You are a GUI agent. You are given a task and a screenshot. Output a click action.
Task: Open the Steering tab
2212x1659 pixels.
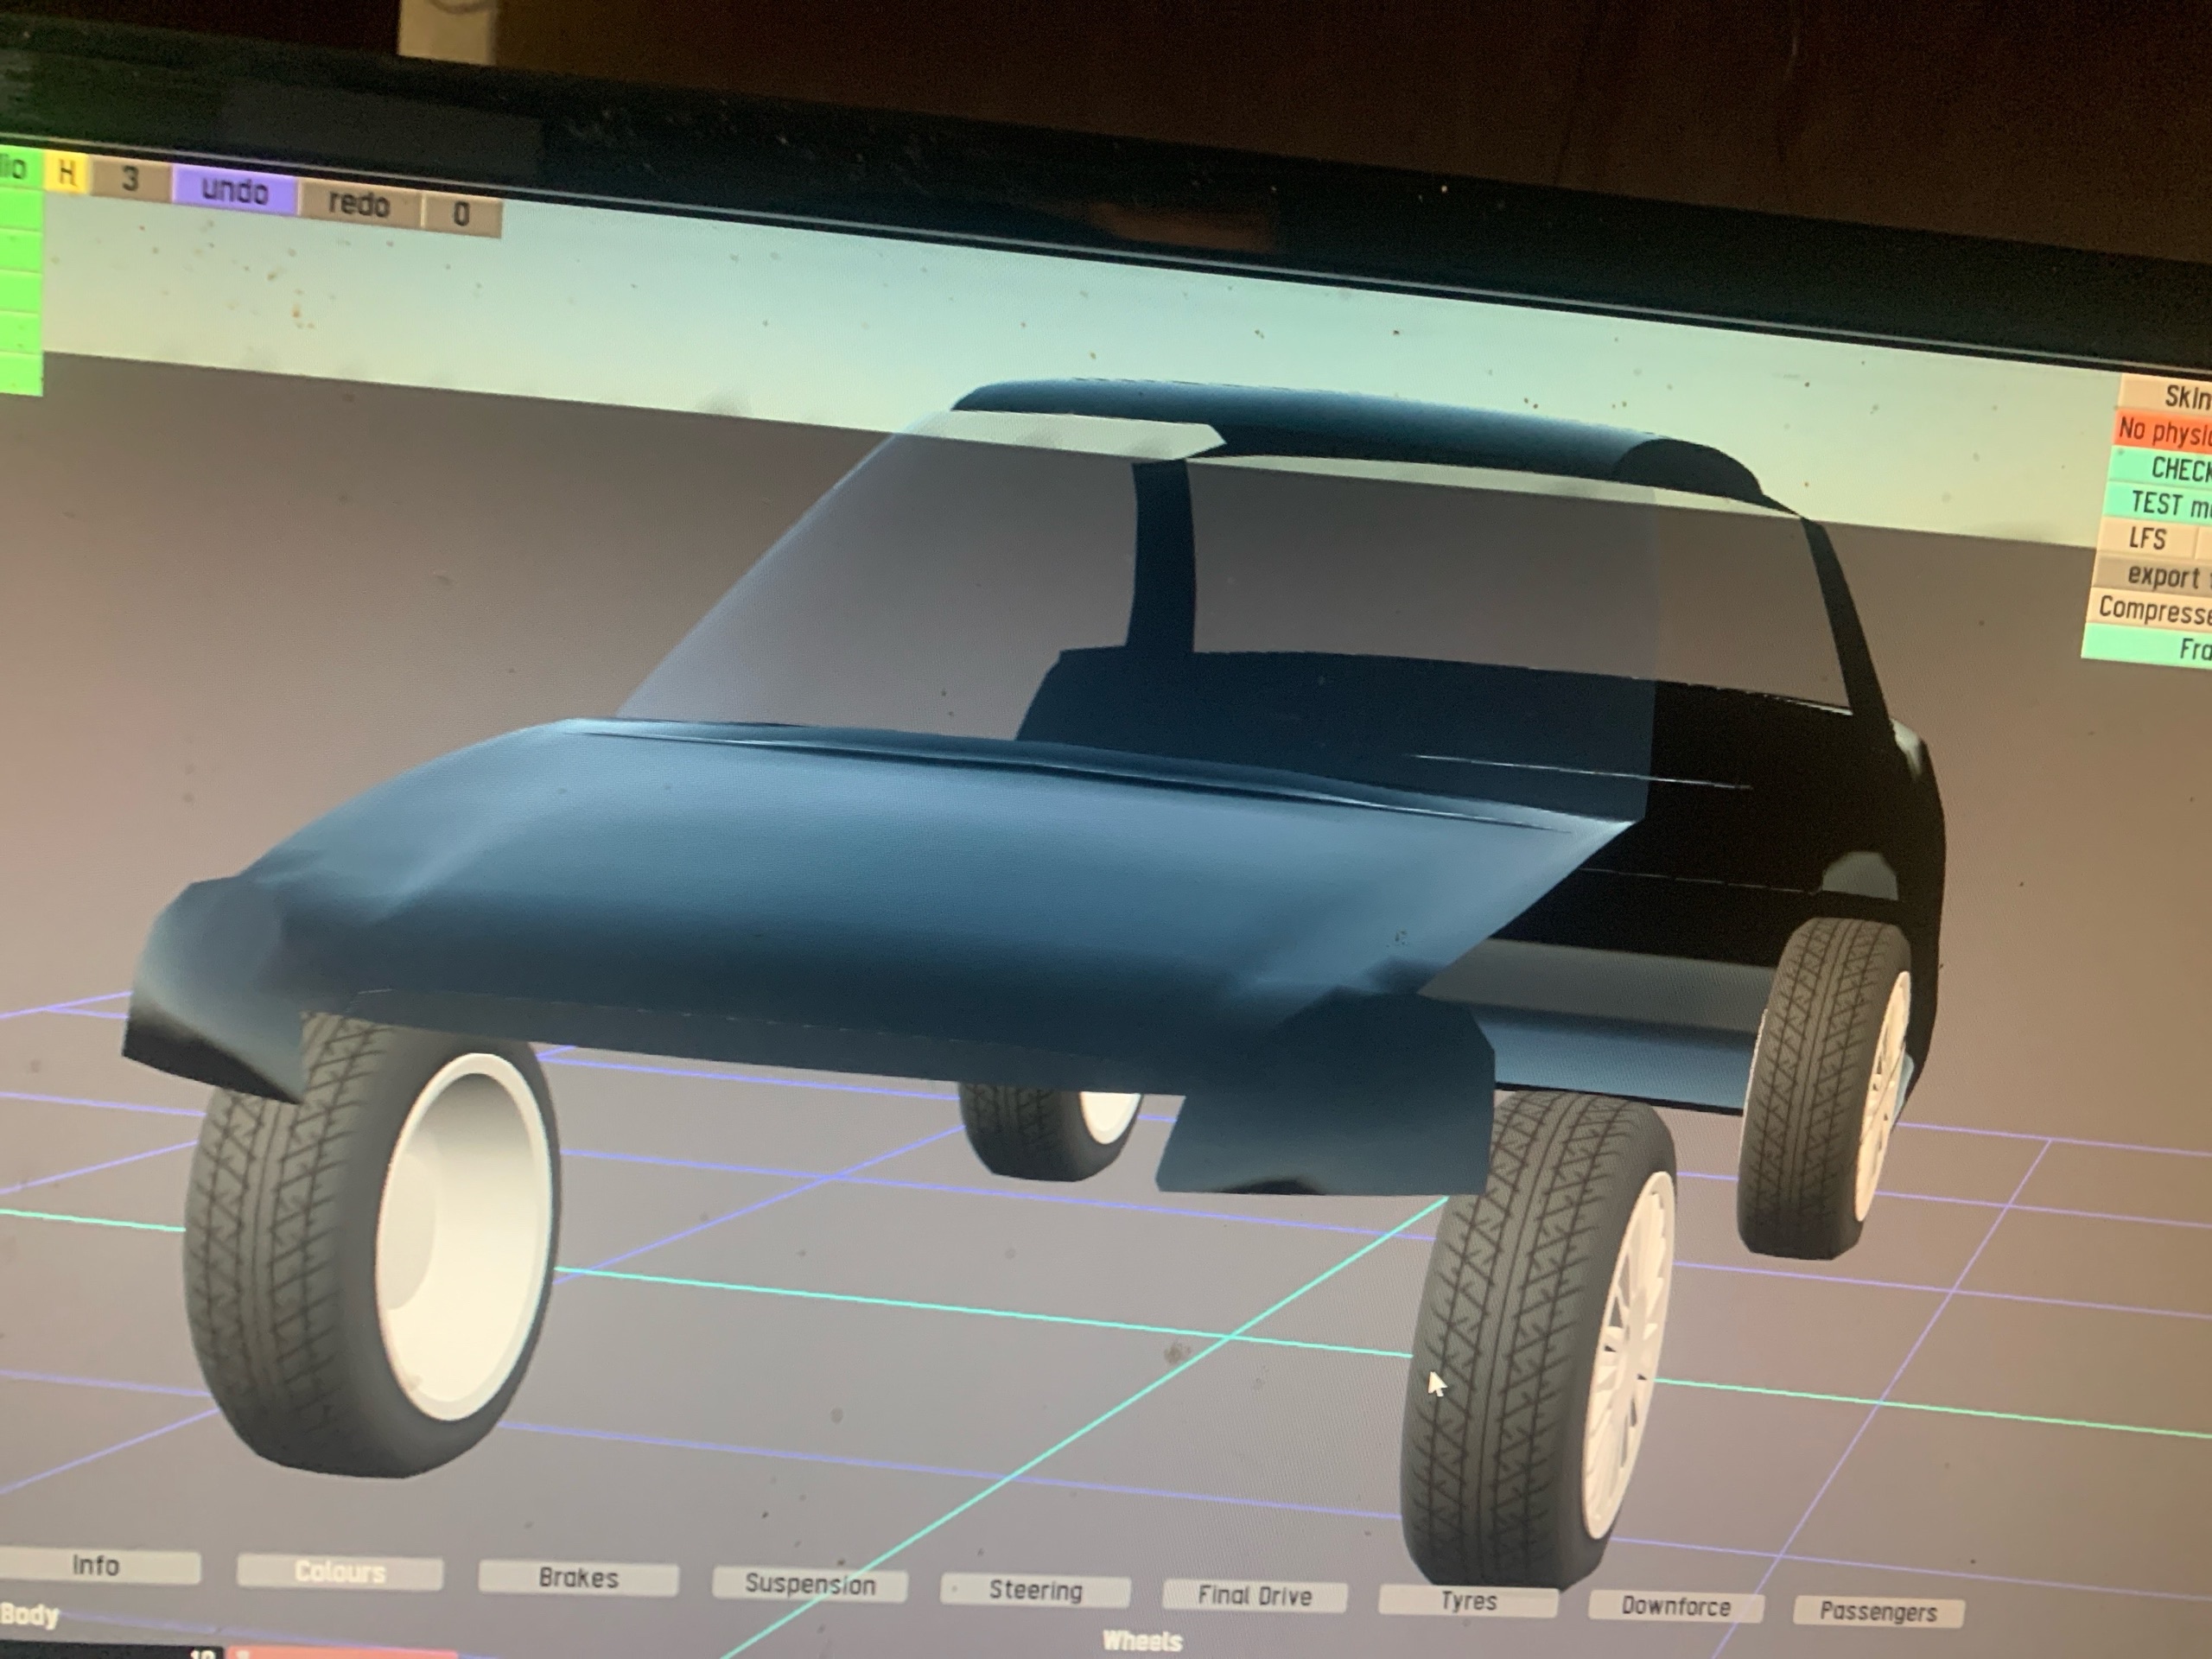tap(1036, 1591)
